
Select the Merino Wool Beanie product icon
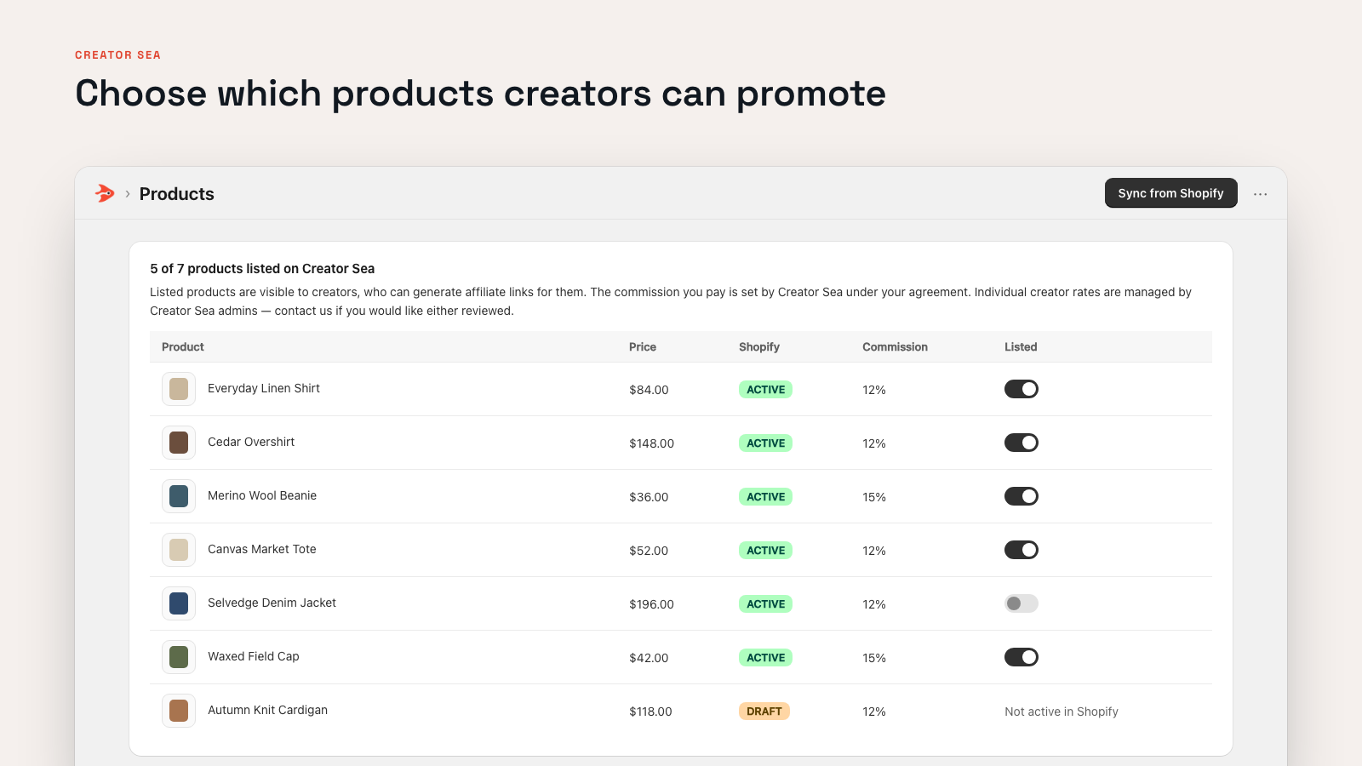coord(179,496)
